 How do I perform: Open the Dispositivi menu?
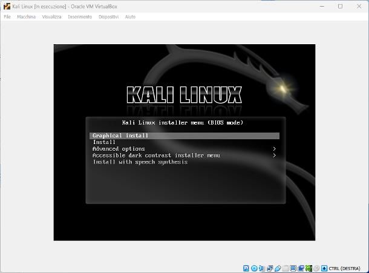[x=108, y=17]
